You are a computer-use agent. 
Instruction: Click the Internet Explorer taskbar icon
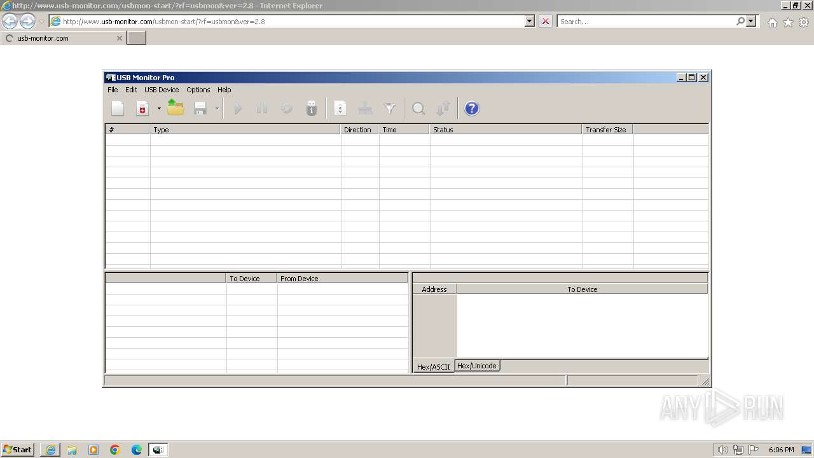pyautogui.click(x=50, y=450)
